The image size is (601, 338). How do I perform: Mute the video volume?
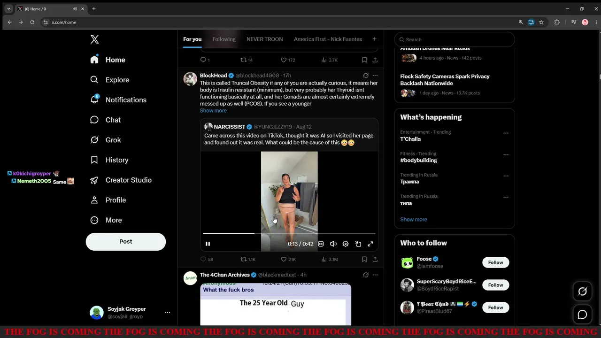pos(333,244)
